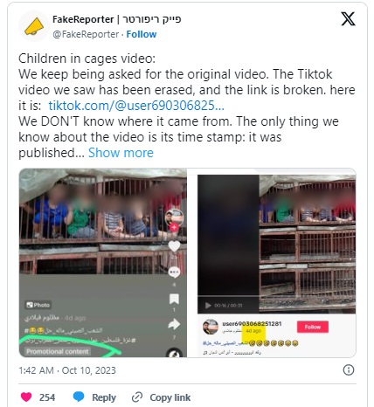
Task: Tap the TikTok share arrow icon
Action: pyautogui.click(x=174, y=324)
